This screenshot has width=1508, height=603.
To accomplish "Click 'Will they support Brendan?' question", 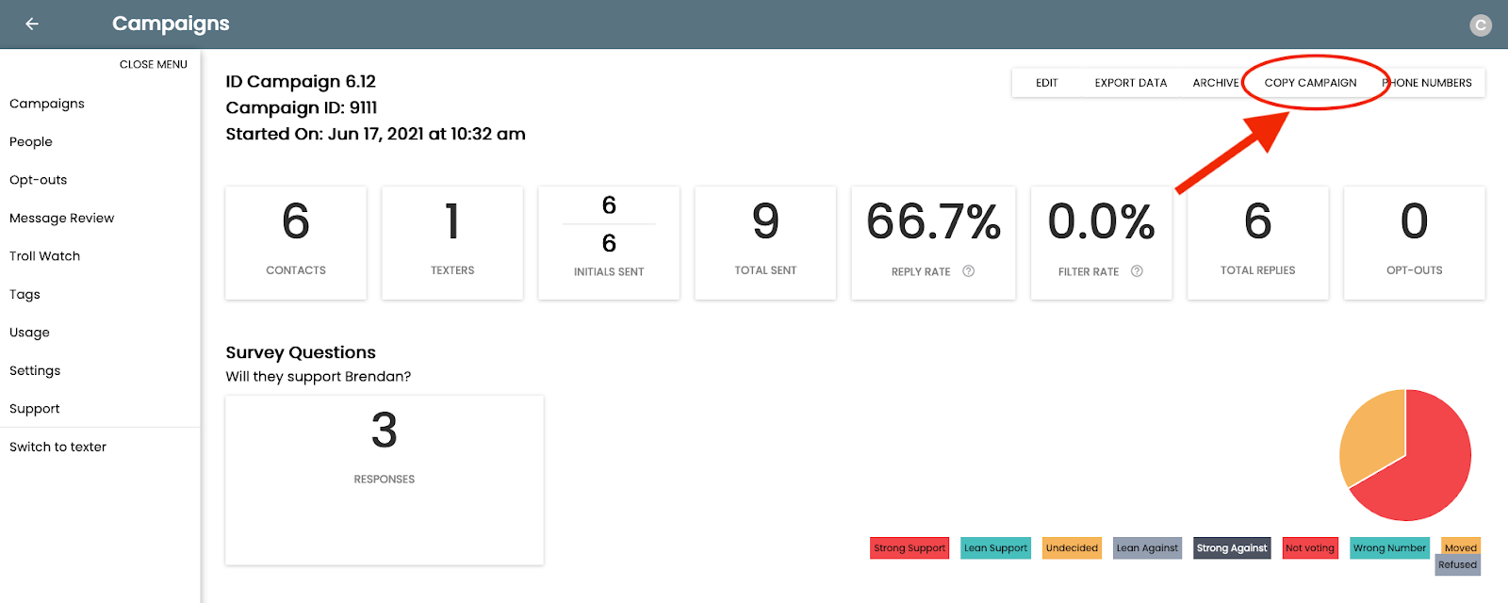I will click(319, 377).
